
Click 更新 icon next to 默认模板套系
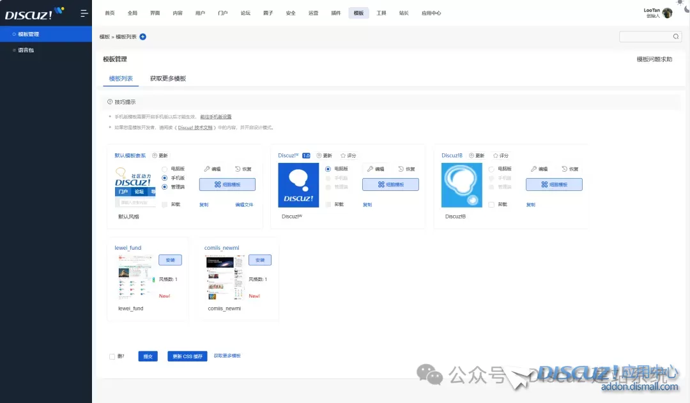click(155, 155)
